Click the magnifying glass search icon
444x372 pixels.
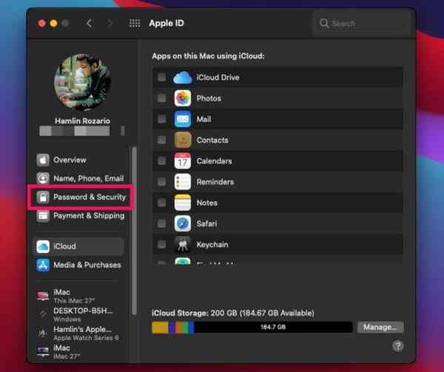click(x=324, y=23)
